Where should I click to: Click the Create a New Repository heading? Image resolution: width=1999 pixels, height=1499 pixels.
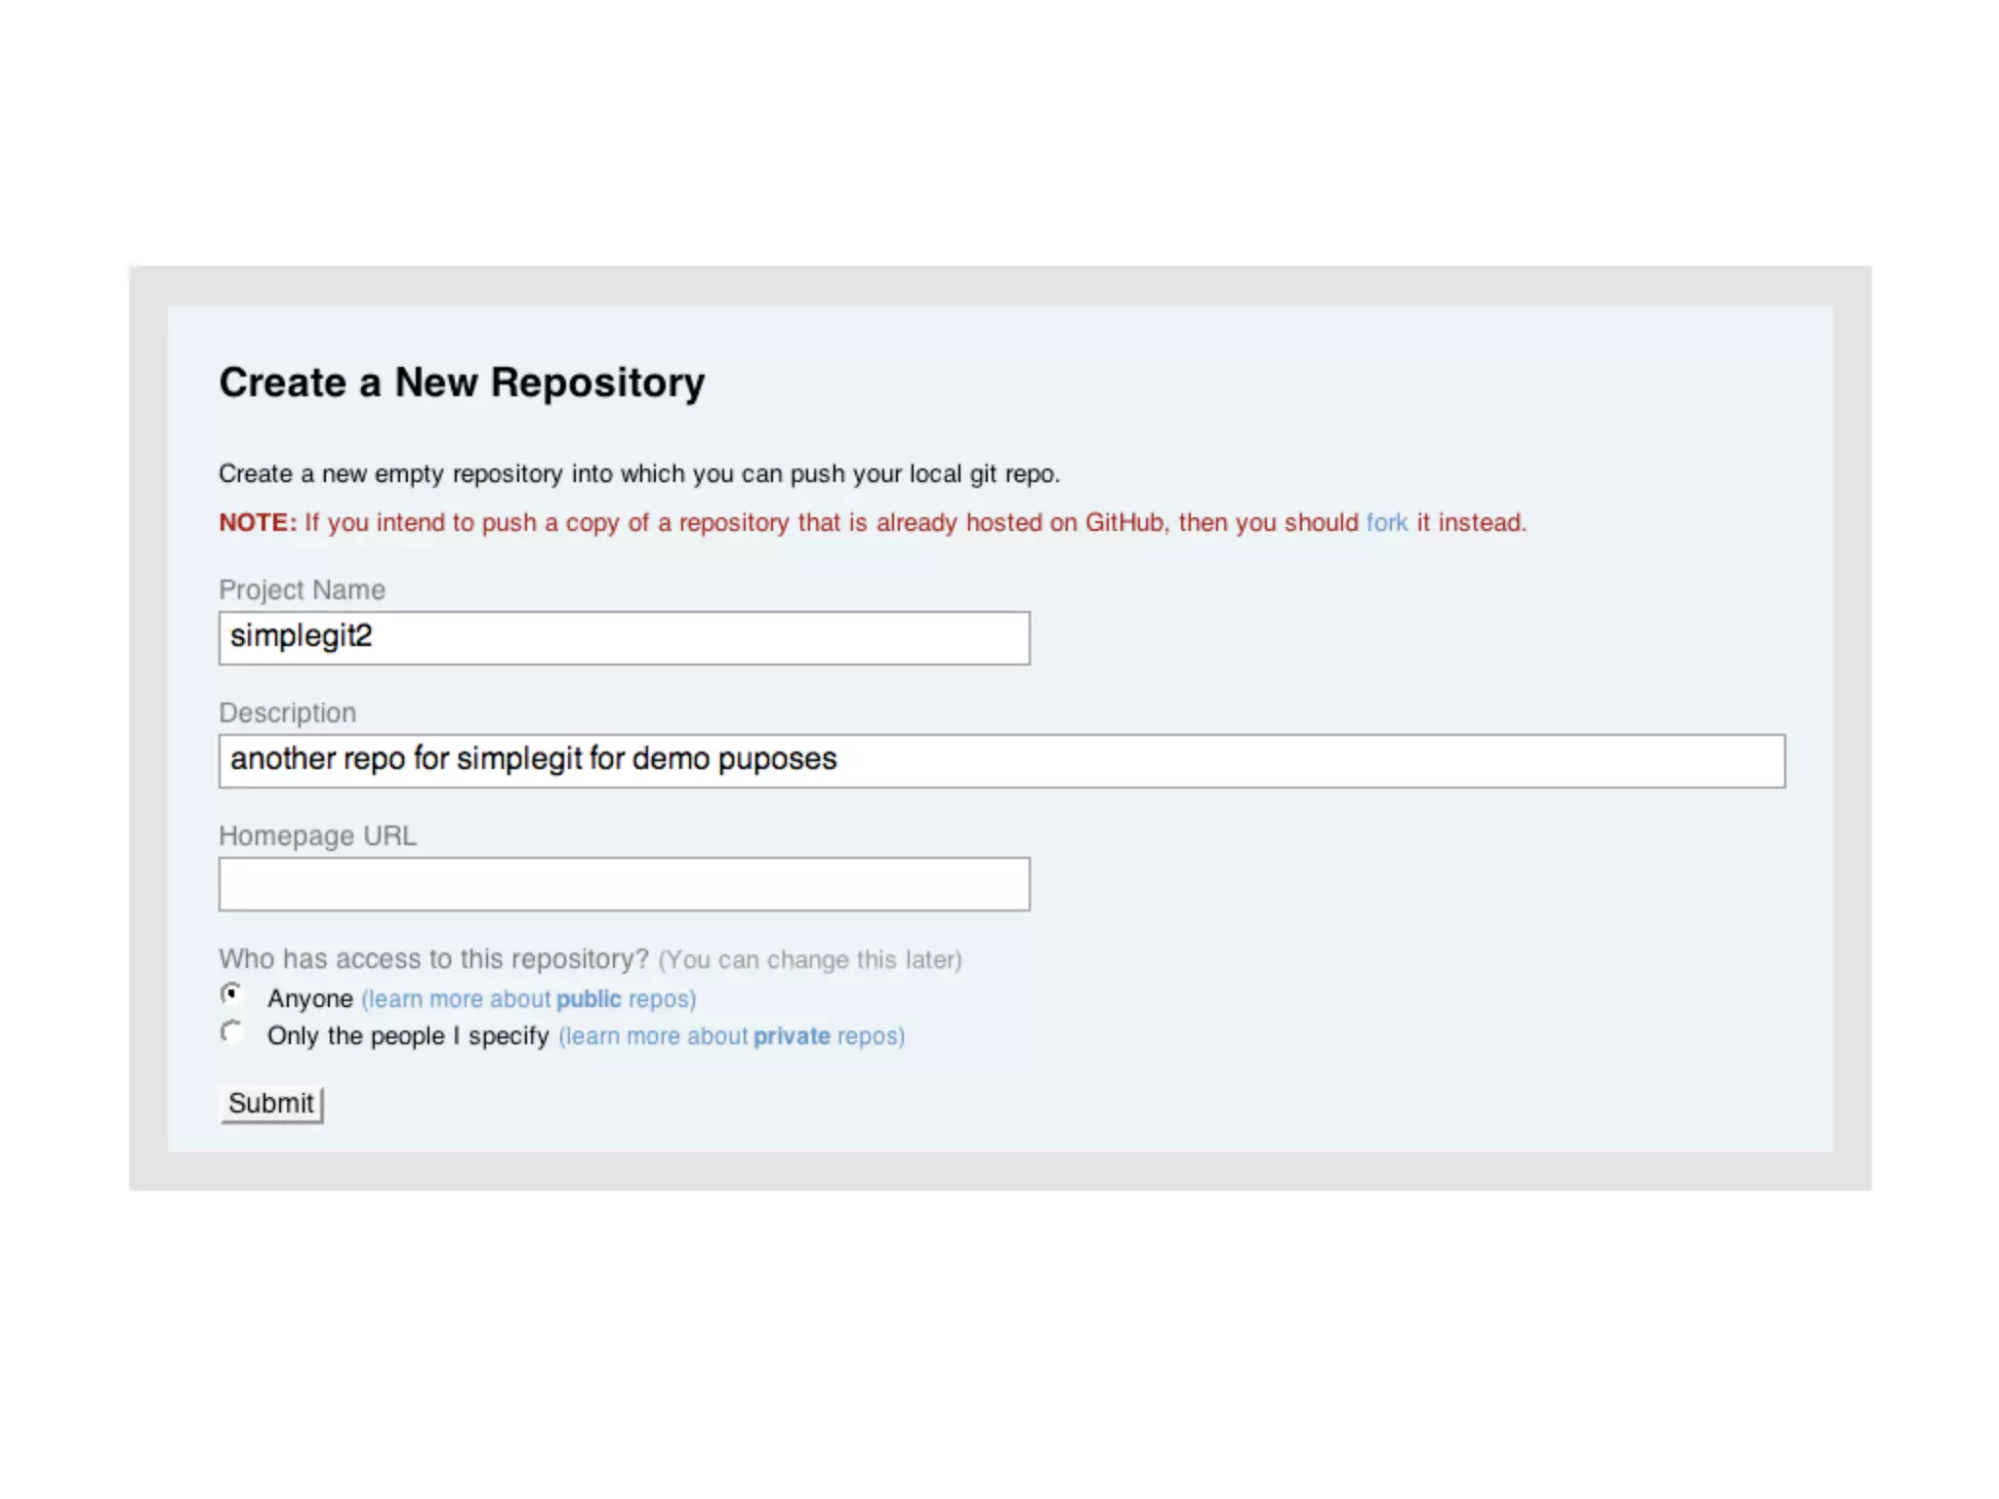pyautogui.click(x=462, y=383)
